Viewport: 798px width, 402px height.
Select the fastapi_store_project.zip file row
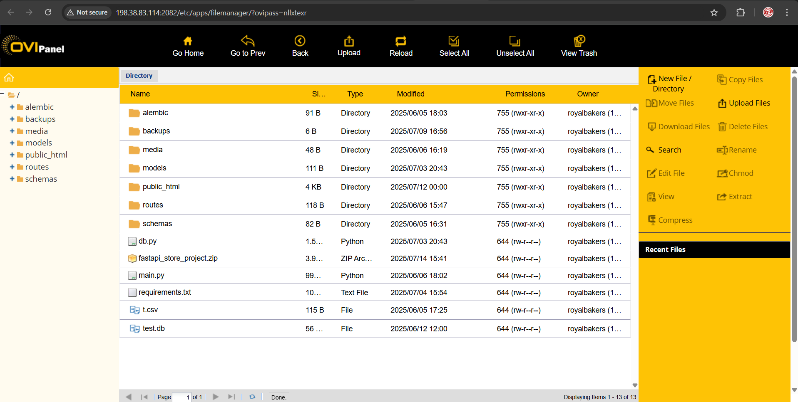(x=178, y=259)
